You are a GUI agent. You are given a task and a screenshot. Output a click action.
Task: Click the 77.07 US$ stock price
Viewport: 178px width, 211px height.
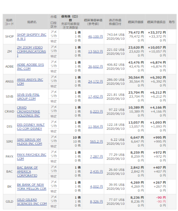coord(117,200)
